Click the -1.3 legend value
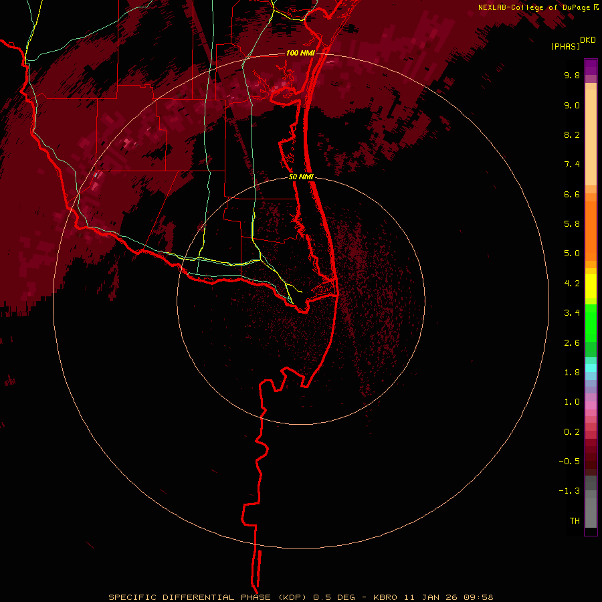Screen dimensions: 602x602 569,491
